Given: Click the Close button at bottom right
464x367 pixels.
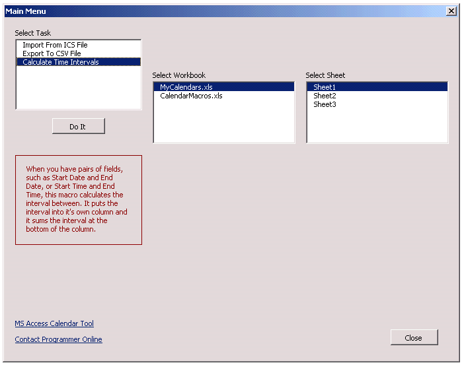Looking at the screenshot, I should coord(414,338).
